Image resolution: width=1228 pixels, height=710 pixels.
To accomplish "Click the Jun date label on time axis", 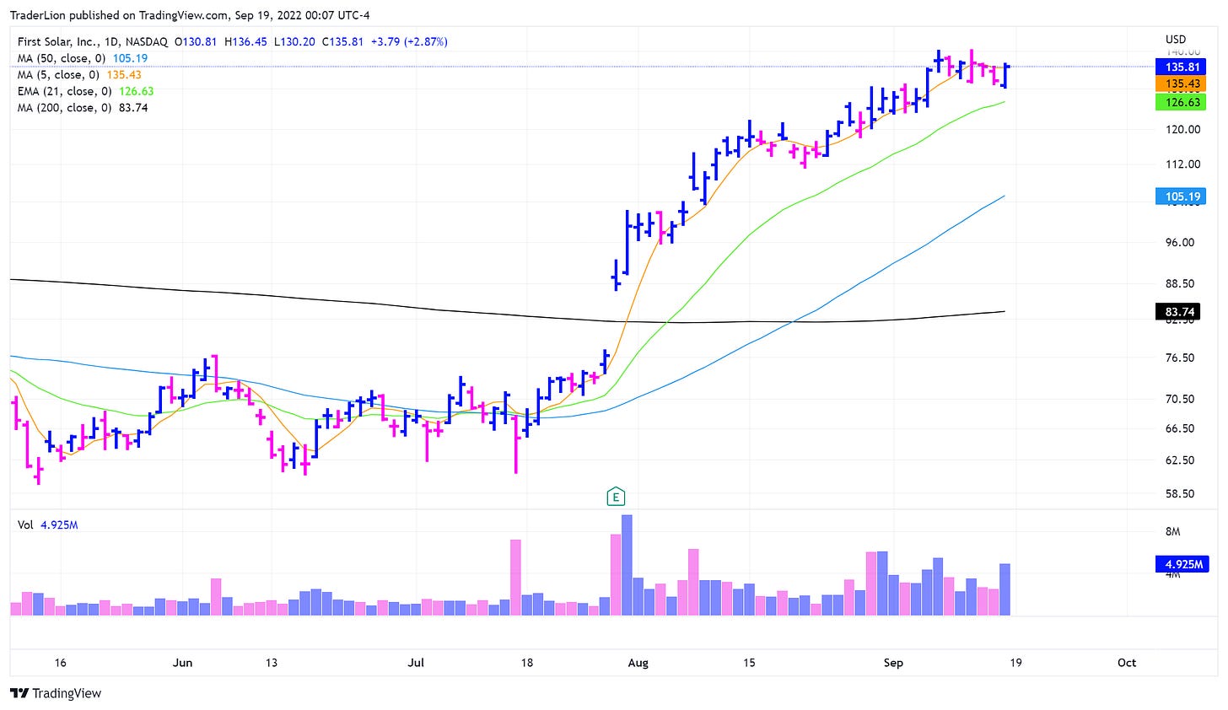I will tap(182, 663).
